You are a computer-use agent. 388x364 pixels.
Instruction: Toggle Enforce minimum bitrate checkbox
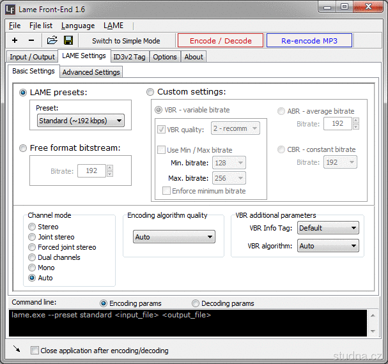coord(166,191)
